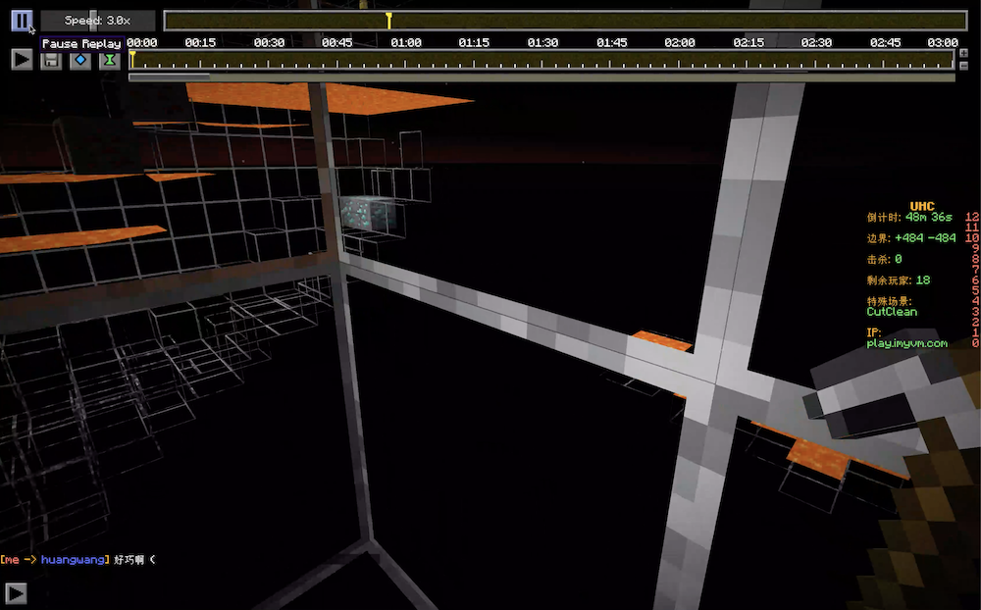Zoom in keyframe timeline with plus button
The width and height of the screenshot is (981, 610).
(x=963, y=53)
